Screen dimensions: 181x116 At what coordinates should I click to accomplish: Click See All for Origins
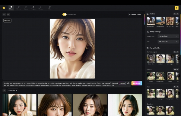pyautogui.click(x=176, y=70)
